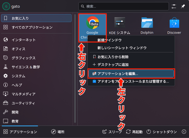Image resolution: width=189 pixels, height=138 pixels.
Task: Pin the launcher open with pin icon
Action: (x=183, y=6)
